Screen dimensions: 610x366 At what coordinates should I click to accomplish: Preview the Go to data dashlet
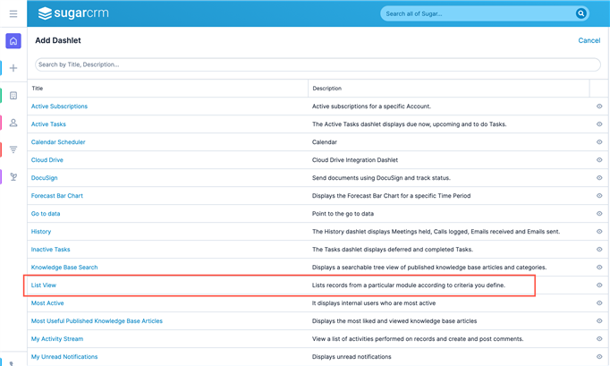599,214
